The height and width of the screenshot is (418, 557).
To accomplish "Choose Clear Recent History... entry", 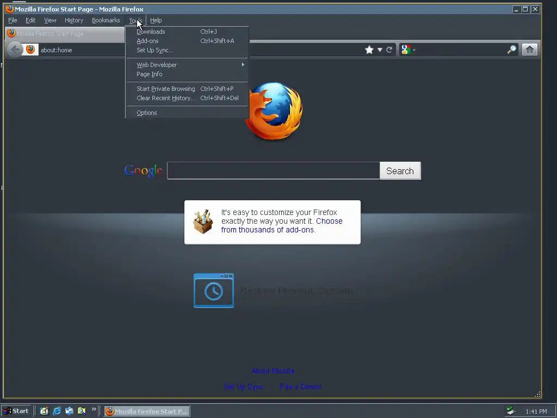I will click(x=187, y=98).
